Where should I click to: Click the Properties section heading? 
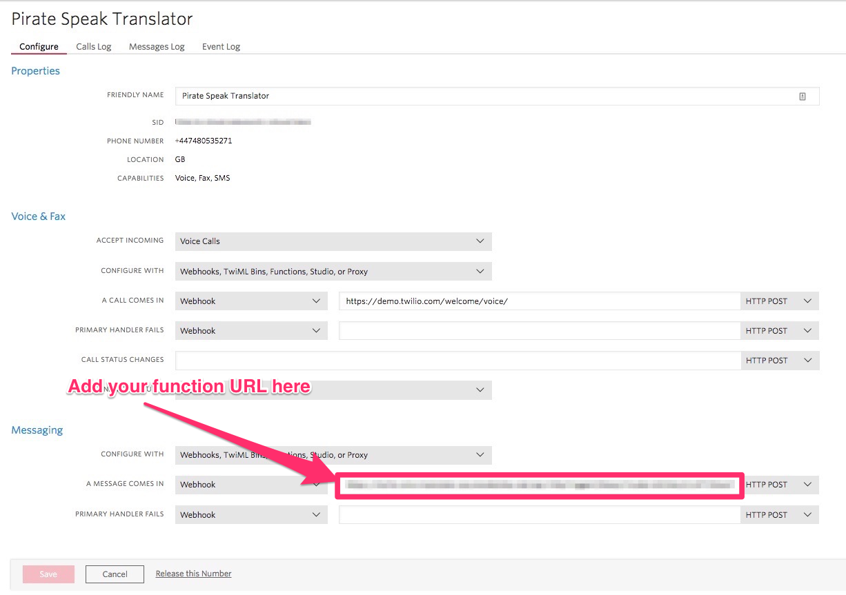pos(36,71)
